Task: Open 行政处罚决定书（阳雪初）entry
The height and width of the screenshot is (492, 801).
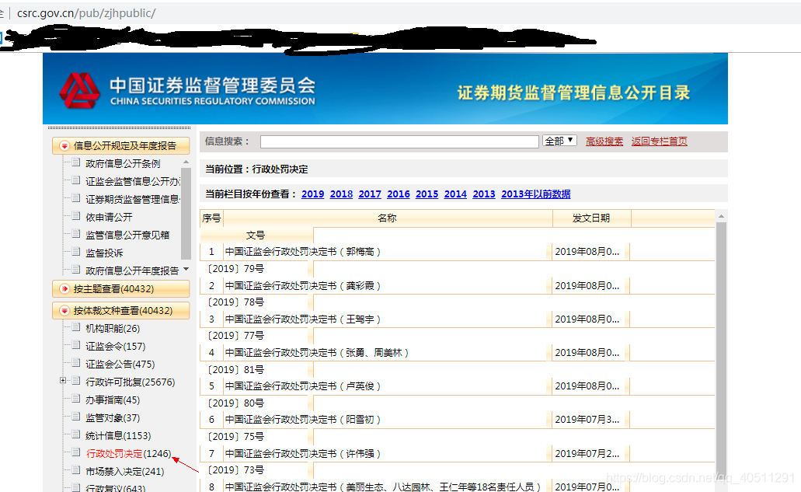Action: tap(303, 420)
